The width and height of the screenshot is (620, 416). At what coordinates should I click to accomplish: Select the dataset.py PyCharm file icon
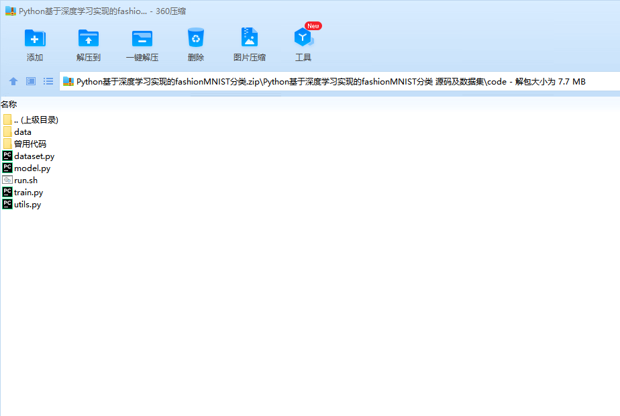7,156
